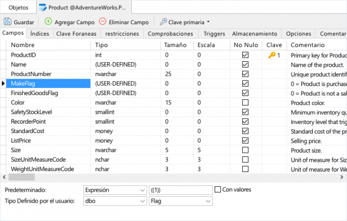The image size is (347, 221).
Task: Click the Tipo column header
Action: (126, 45)
